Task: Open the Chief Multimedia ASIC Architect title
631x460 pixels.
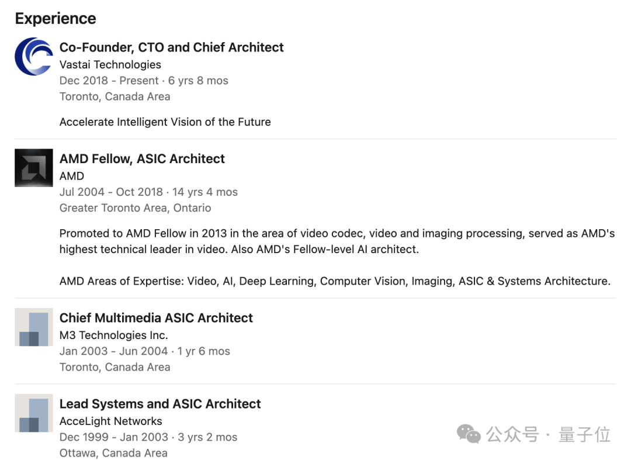Action: [x=156, y=318]
